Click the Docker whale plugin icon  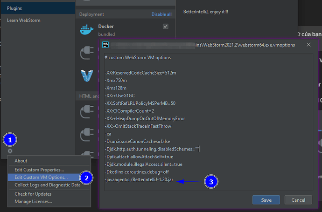click(x=87, y=30)
